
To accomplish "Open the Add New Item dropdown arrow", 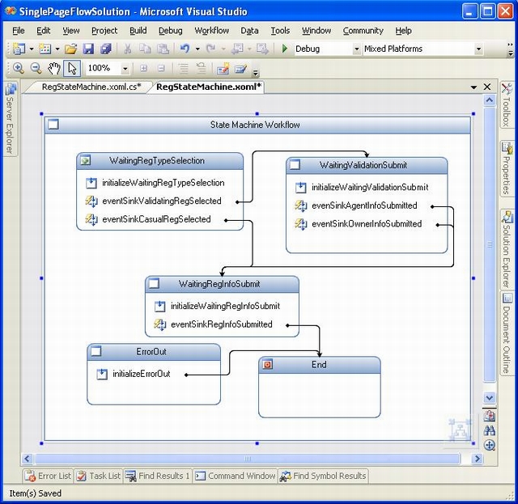I will tap(57, 49).
